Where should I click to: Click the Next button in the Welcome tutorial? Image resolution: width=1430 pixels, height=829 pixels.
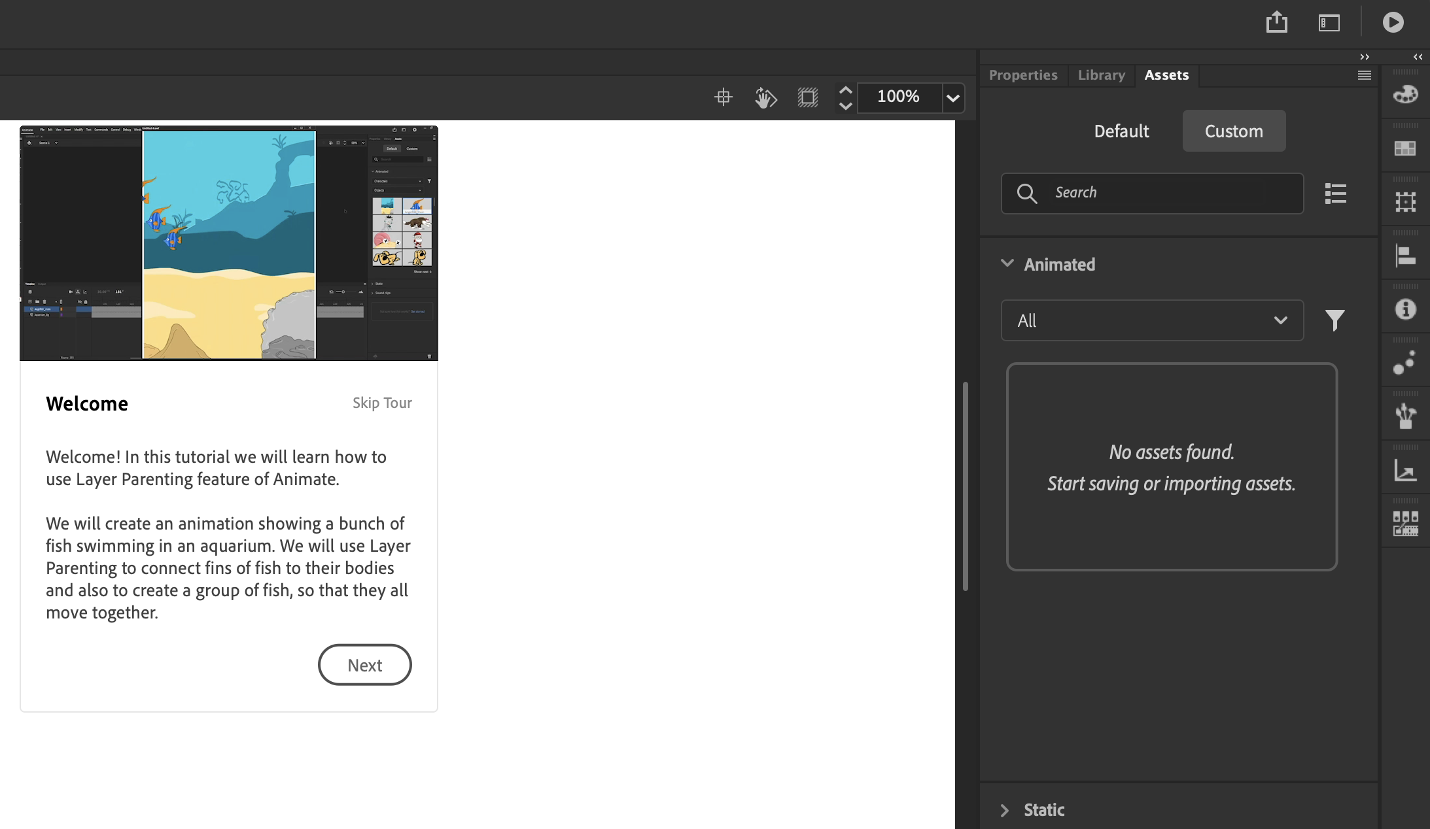tap(364, 664)
